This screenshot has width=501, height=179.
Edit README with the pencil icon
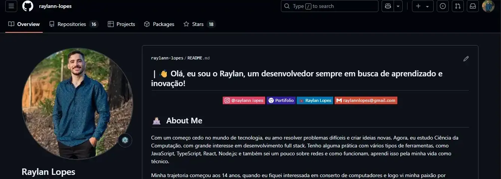pyautogui.click(x=466, y=58)
